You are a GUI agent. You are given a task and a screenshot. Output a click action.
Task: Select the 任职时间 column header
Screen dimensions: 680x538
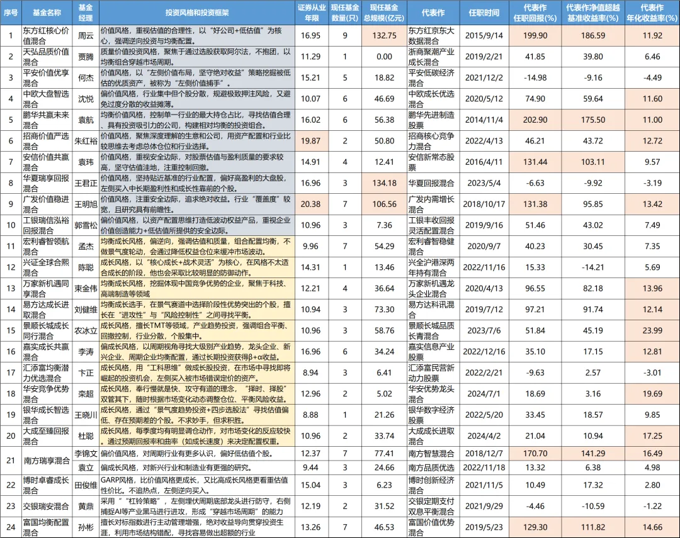(484, 13)
